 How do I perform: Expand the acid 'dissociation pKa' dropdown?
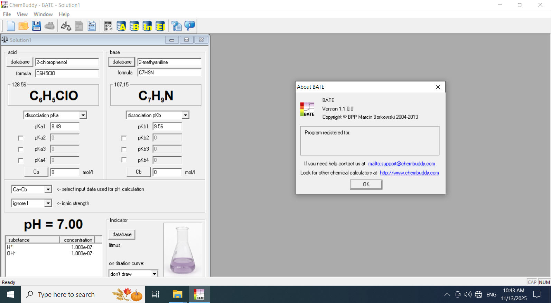(x=83, y=115)
